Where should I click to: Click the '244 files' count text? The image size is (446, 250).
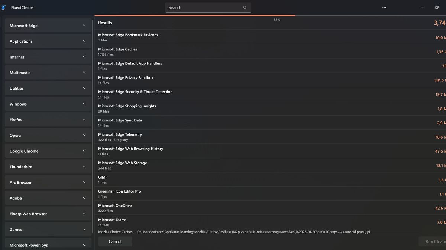(x=104, y=168)
